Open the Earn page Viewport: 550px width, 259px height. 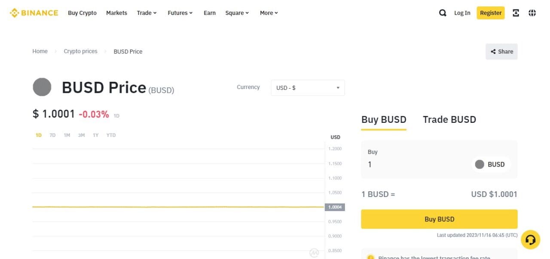coord(210,13)
